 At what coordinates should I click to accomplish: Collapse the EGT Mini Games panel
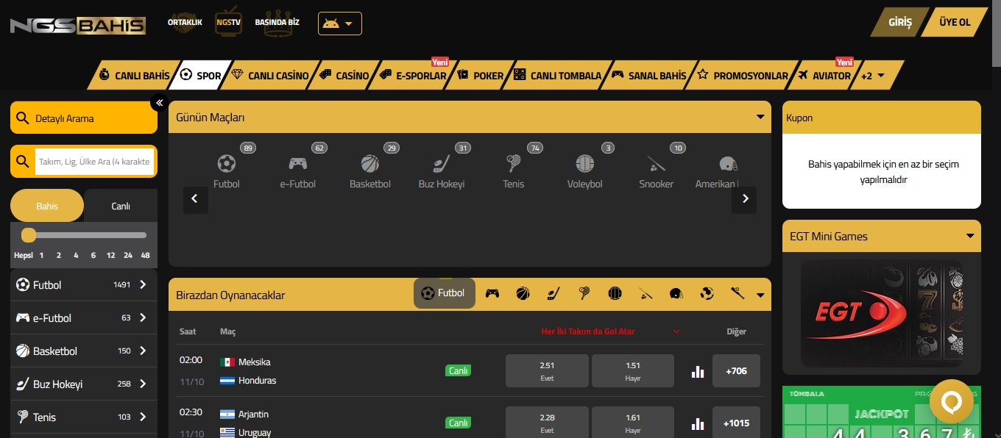pos(970,236)
